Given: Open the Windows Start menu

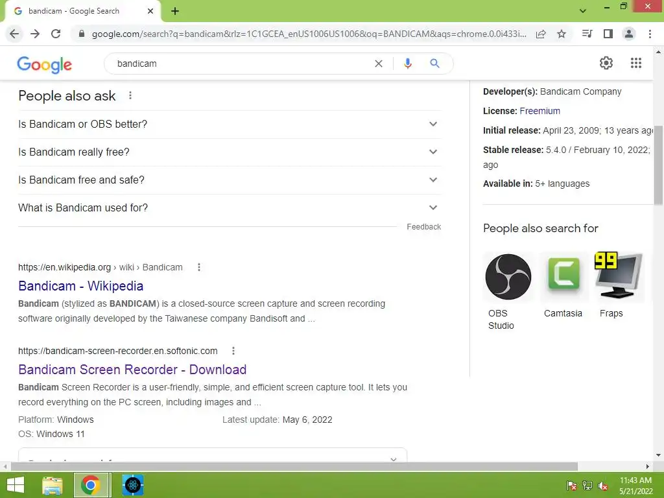Looking at the screenshot, I should click(16, 485).
